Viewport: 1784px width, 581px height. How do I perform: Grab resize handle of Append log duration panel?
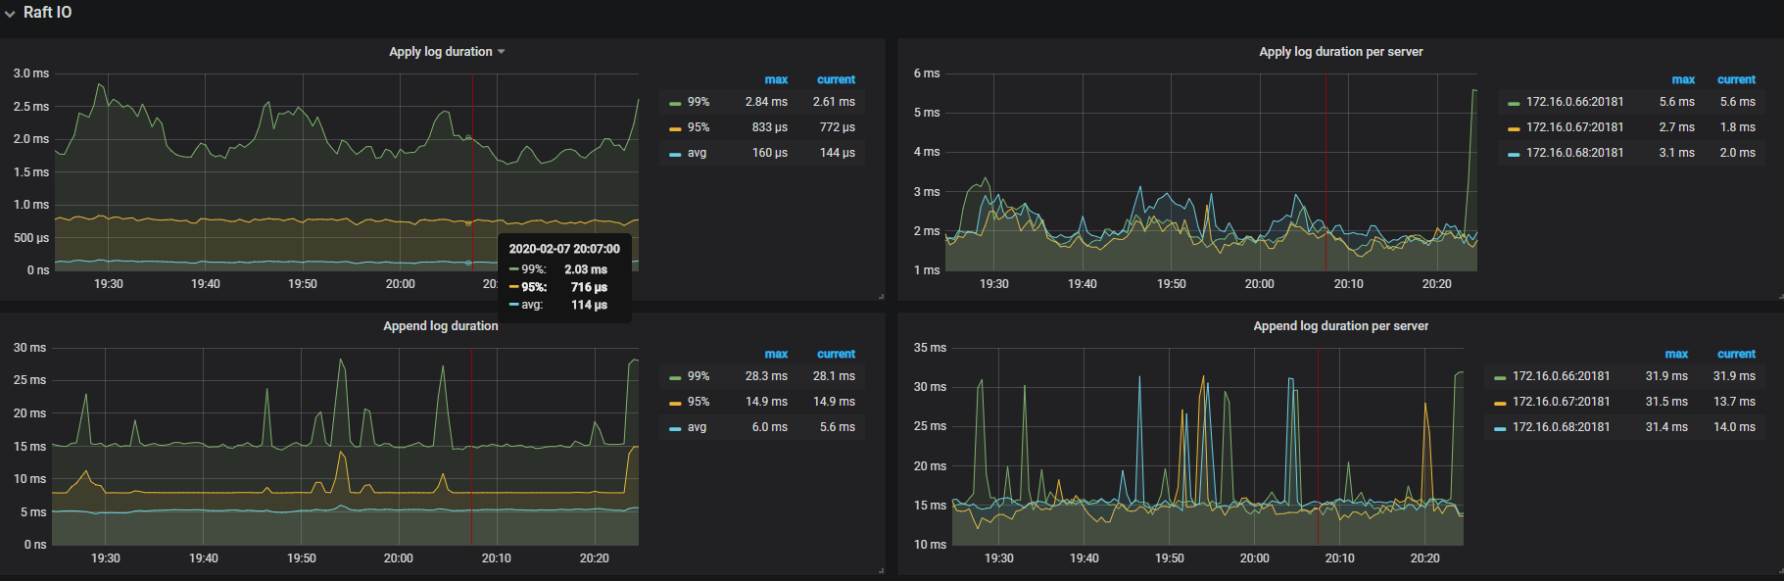pos(881,570)
